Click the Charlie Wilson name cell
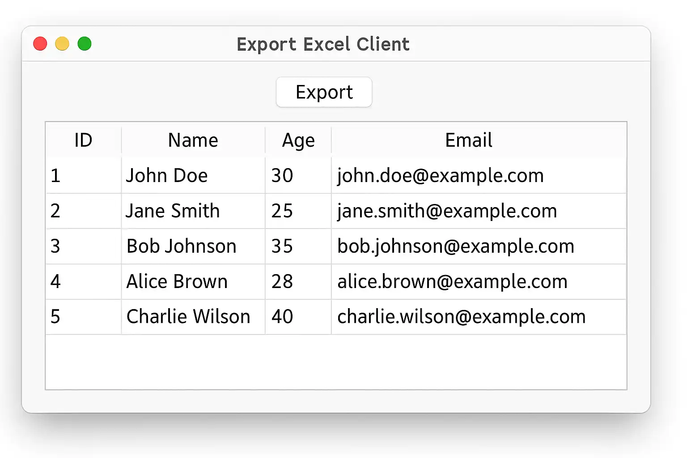This screenshot has height=458, width=687. [188, 317]
